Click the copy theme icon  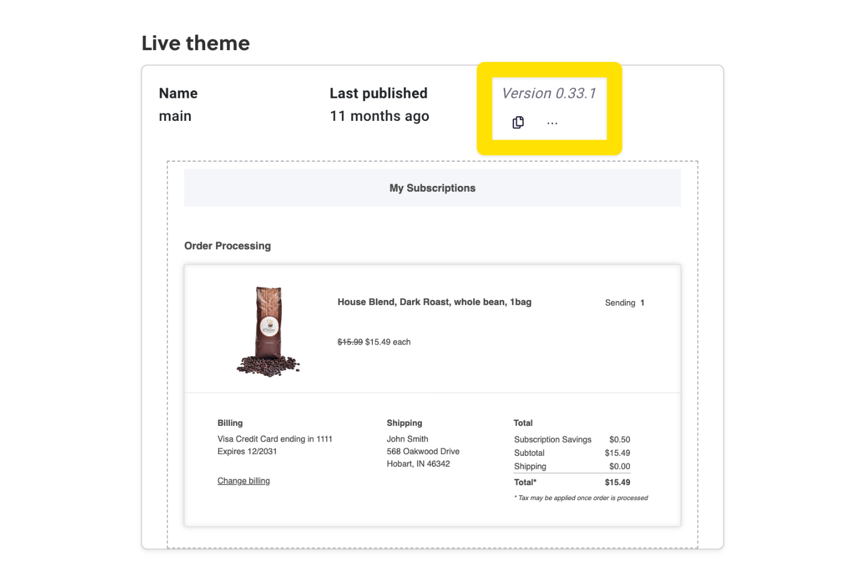pyautogui.click(x=518, y=122)
